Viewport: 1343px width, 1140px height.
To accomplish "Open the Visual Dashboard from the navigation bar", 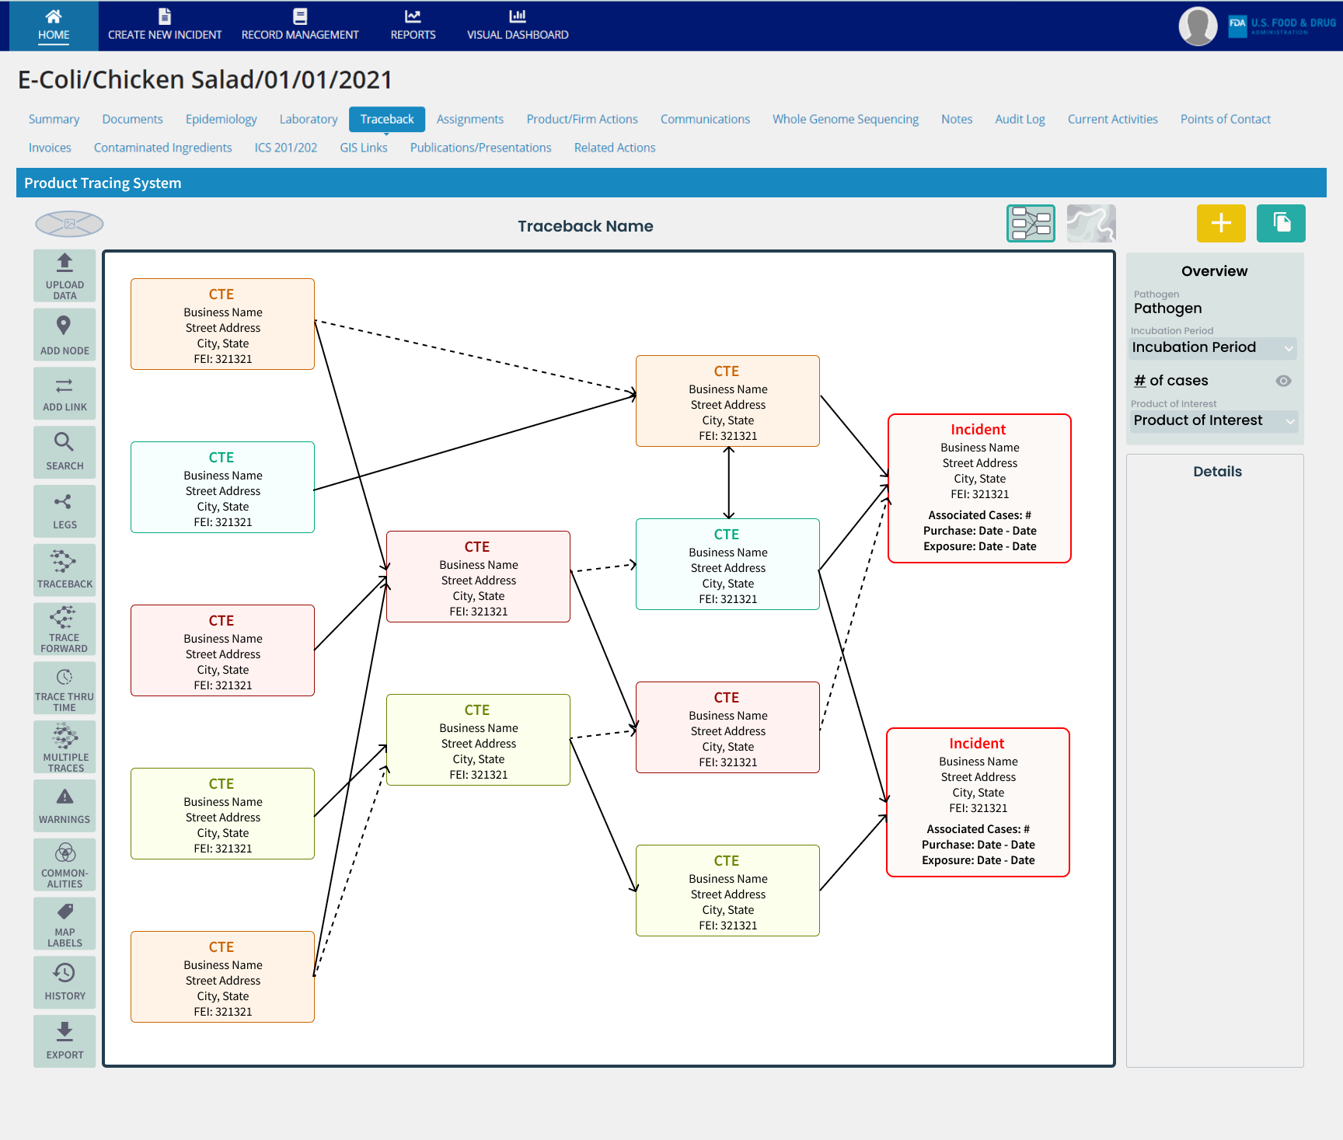I will click(517, 24).
